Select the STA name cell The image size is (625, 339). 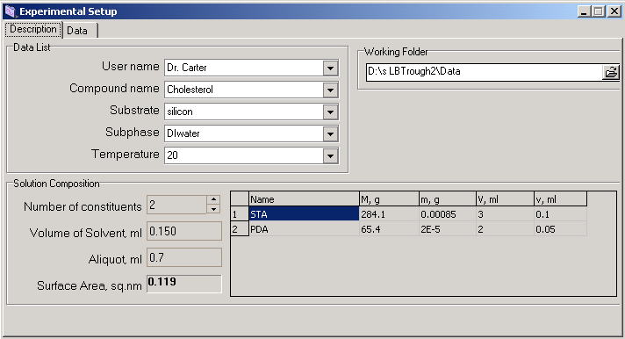[x=304, y=213]
